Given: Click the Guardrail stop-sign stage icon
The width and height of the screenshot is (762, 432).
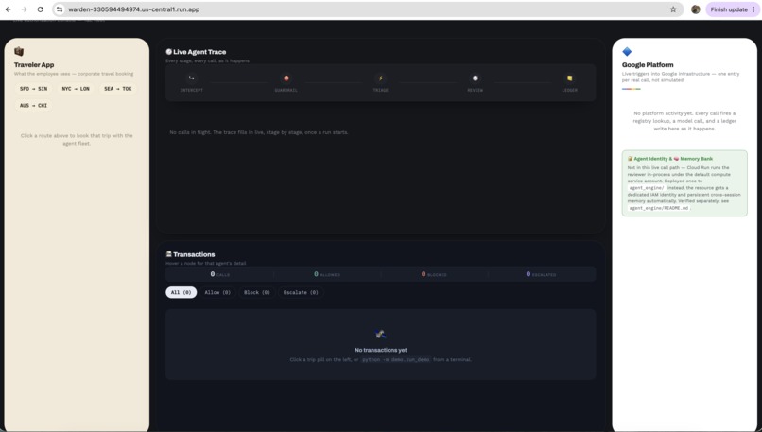Looking at the screenshot, I should [286, 78].
